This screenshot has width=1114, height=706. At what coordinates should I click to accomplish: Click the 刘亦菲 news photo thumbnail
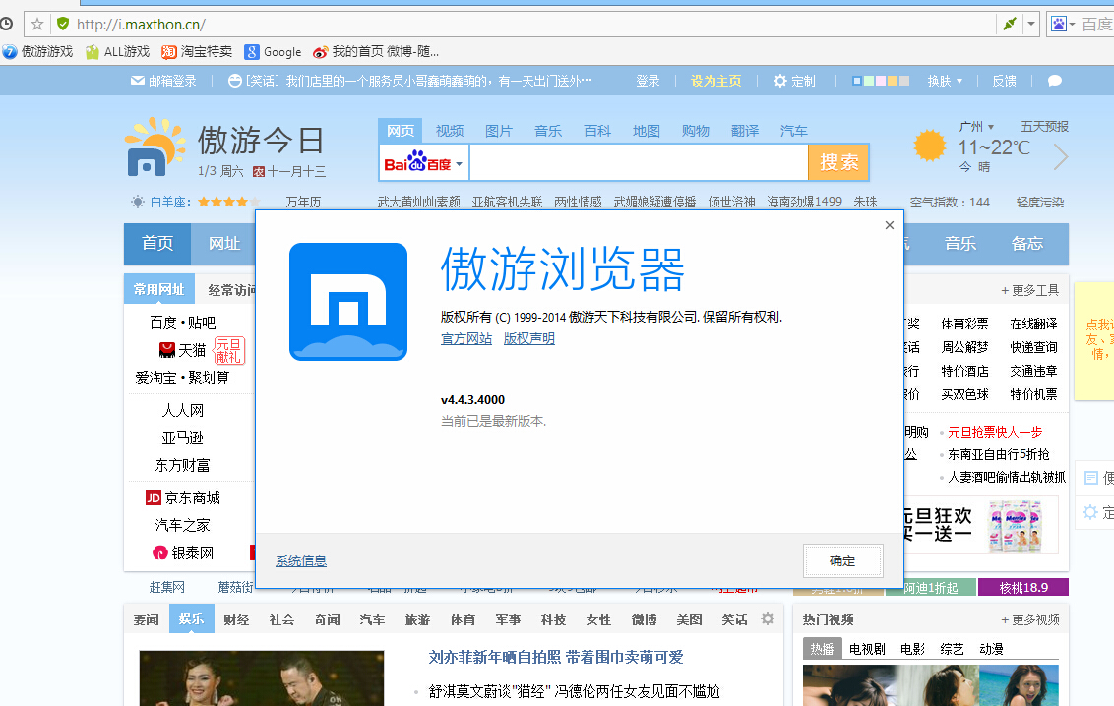point(262,678)
